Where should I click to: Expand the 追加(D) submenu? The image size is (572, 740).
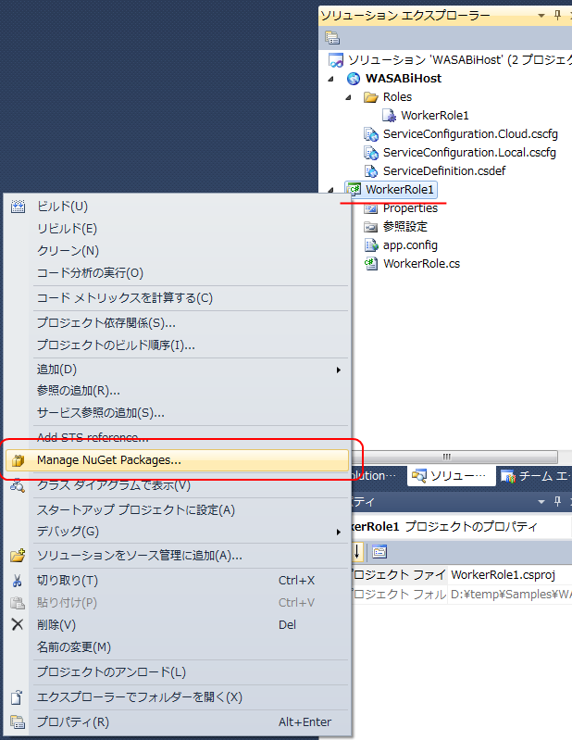[x=338, y=370]
